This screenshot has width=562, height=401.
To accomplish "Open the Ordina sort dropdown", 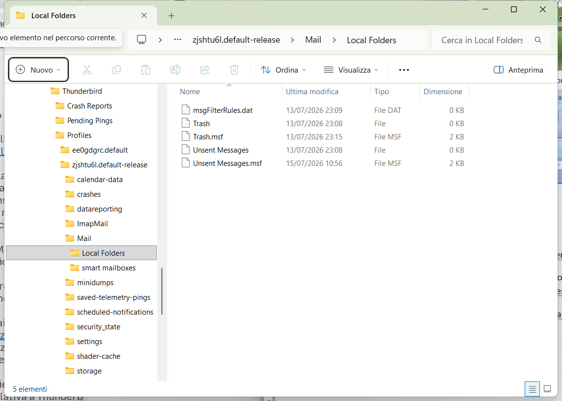I will [x=283, y=70].
